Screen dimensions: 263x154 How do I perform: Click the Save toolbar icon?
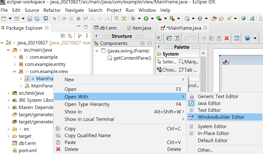tap(30, 18)
